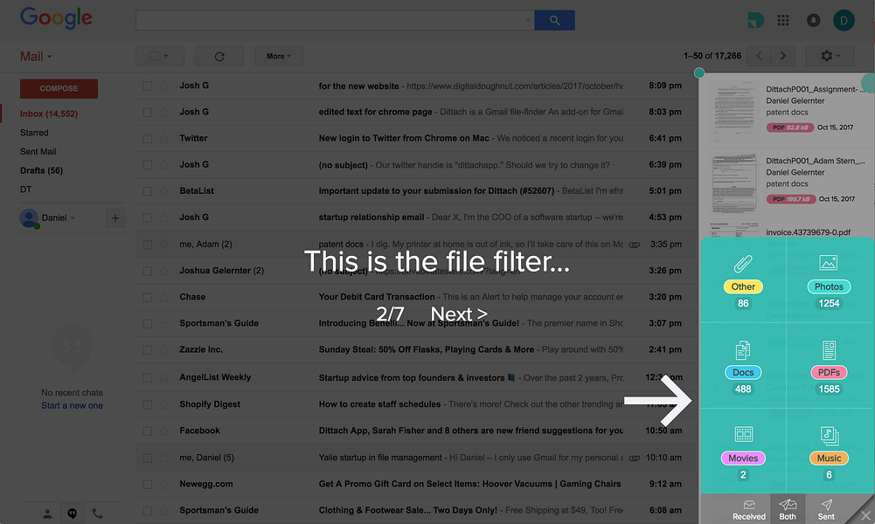Open the select-all checkbox dropdown

[x=159, y=56]
